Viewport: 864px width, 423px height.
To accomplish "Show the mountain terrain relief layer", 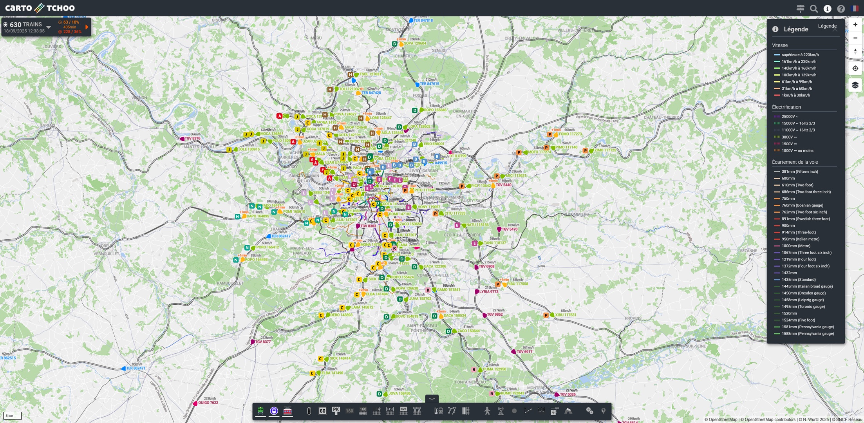I will [568, 411].
